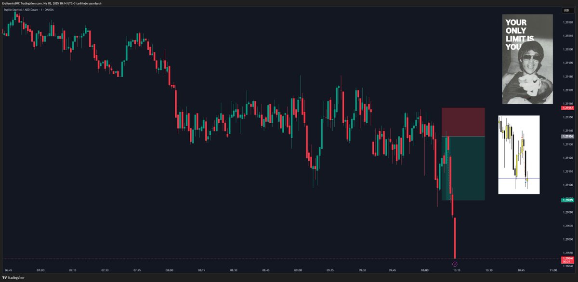This screenshot has width=578, height=282.
Task: Click the 08:00 label on time axis
Action: tap(169, 271)
